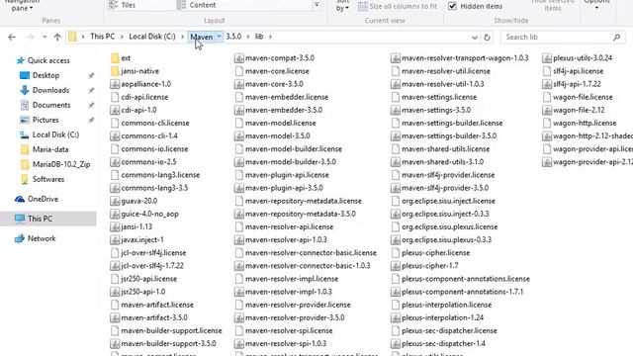The height and width of the screenshot is (356, 633).
Task: Click the search magnifier icon
Action: click(616, 38)
